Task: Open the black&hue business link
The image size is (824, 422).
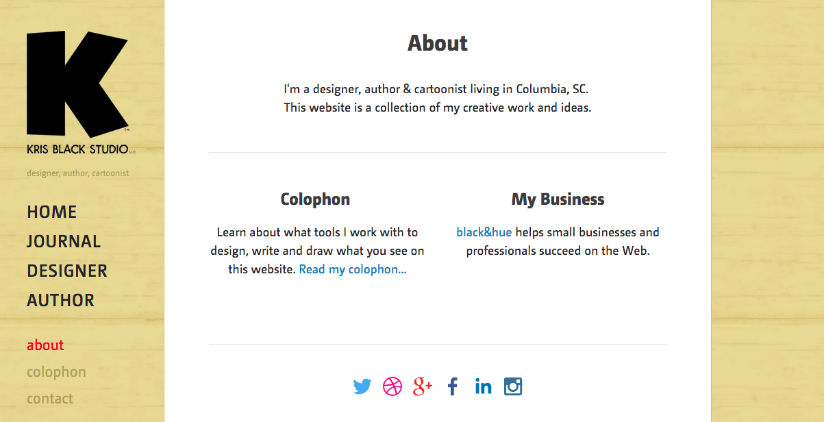Action: click(x=484, y=232)
